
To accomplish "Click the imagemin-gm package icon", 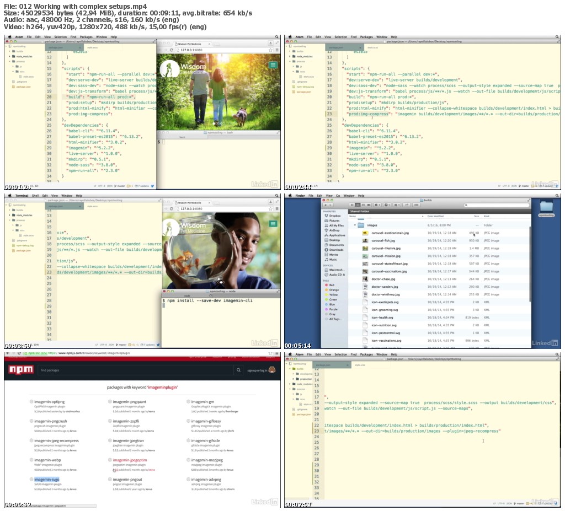I will (x=188, y=401).
